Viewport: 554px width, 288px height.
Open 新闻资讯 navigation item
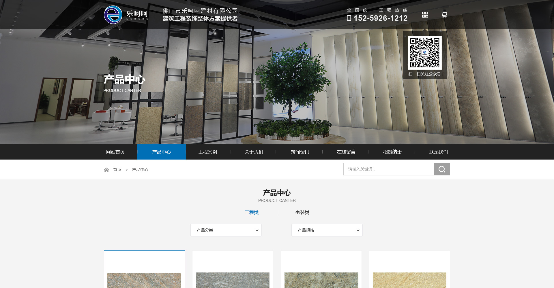[300, 152]
